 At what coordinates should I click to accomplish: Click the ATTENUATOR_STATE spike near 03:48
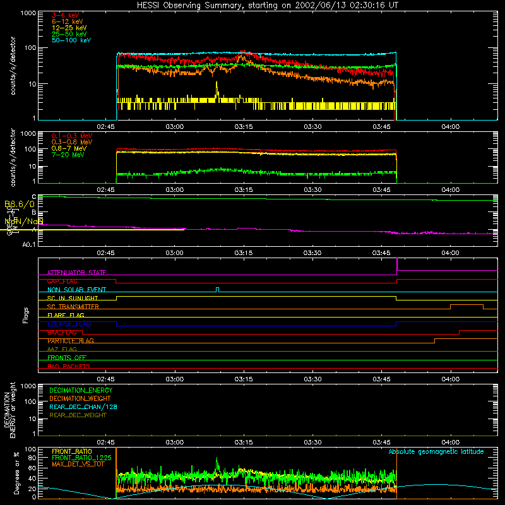point(397,264)
